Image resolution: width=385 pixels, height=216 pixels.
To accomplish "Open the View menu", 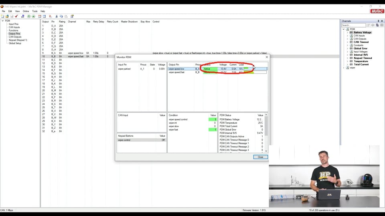I will coord(17,11).
